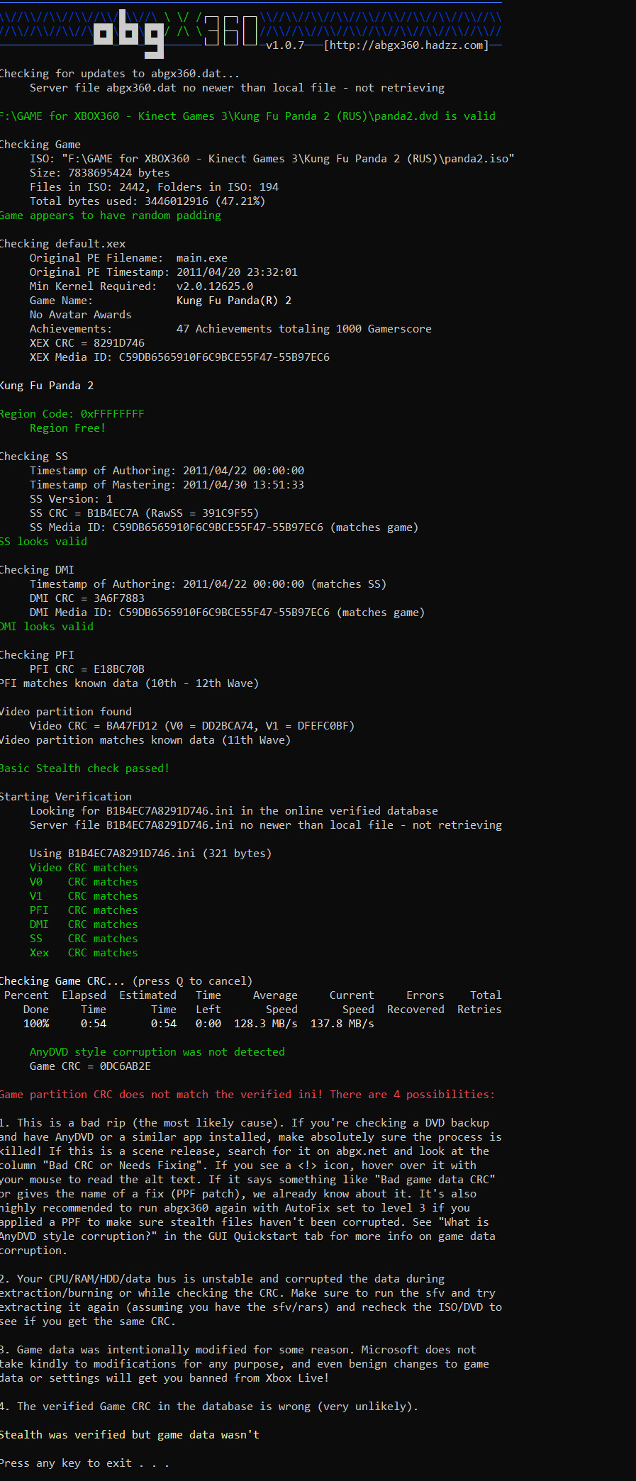Click 'Stealth was verified but game data wasn't'
This screenshot has height=1481, width=636.
click(130, 1435)
